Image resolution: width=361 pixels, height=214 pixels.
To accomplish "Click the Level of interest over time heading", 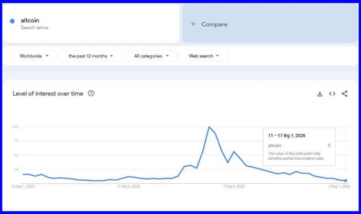I will point(48,94).
